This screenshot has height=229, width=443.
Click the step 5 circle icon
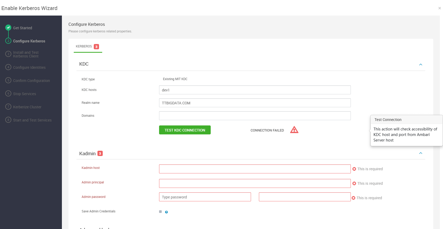click(x=8, y=80)
